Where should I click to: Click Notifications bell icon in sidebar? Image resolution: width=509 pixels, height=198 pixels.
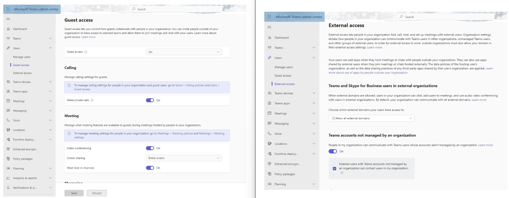(8, 187)
